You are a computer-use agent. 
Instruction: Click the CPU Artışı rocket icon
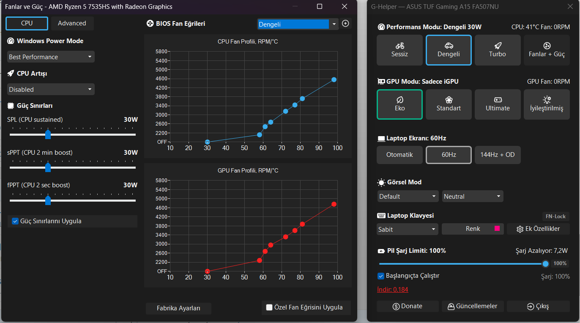11,74
